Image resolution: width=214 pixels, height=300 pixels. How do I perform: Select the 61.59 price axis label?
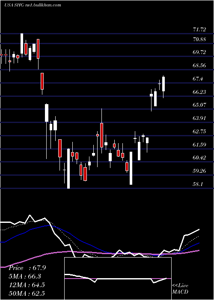pos(199,145)
